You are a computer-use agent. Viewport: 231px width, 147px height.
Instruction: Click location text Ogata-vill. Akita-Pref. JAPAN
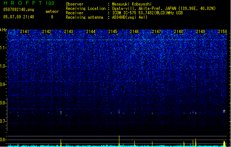144,8
